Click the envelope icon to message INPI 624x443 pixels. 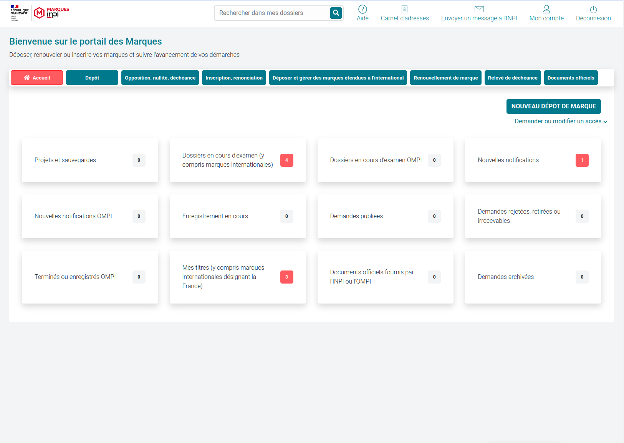click(x=479, y=9)
